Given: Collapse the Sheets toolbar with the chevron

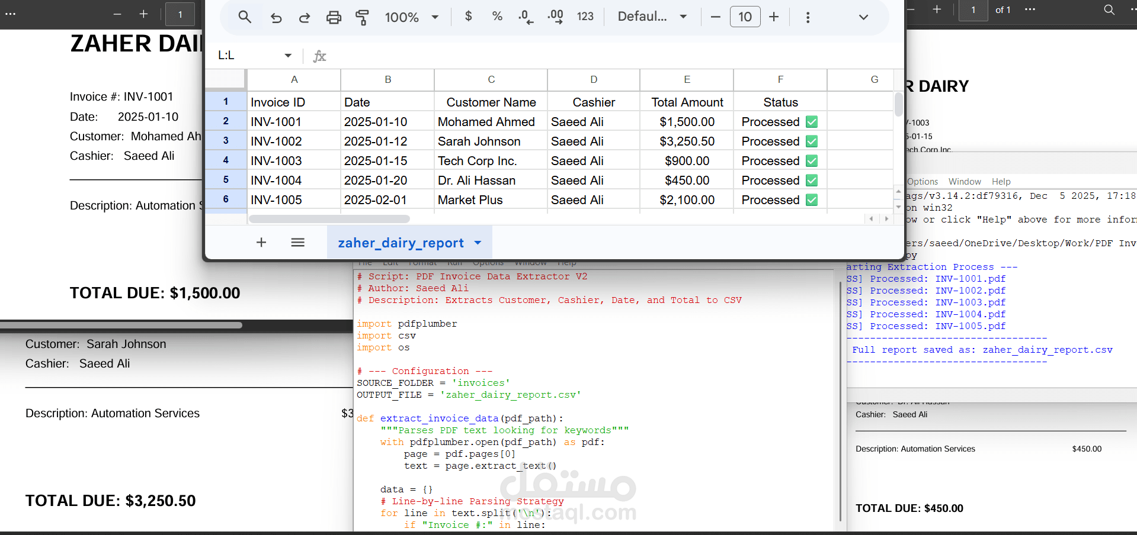Looking at the screenshot, I should point(864,17).
